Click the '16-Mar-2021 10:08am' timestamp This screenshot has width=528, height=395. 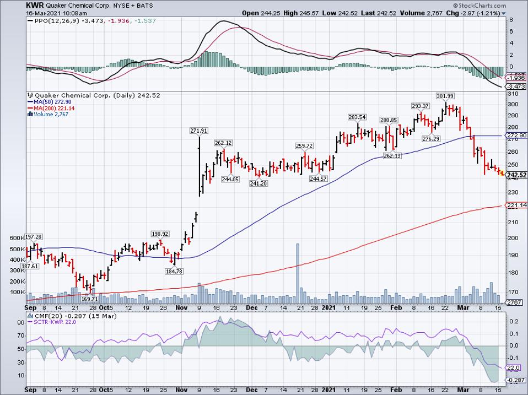pyautogui.click(x=57, y=13)
